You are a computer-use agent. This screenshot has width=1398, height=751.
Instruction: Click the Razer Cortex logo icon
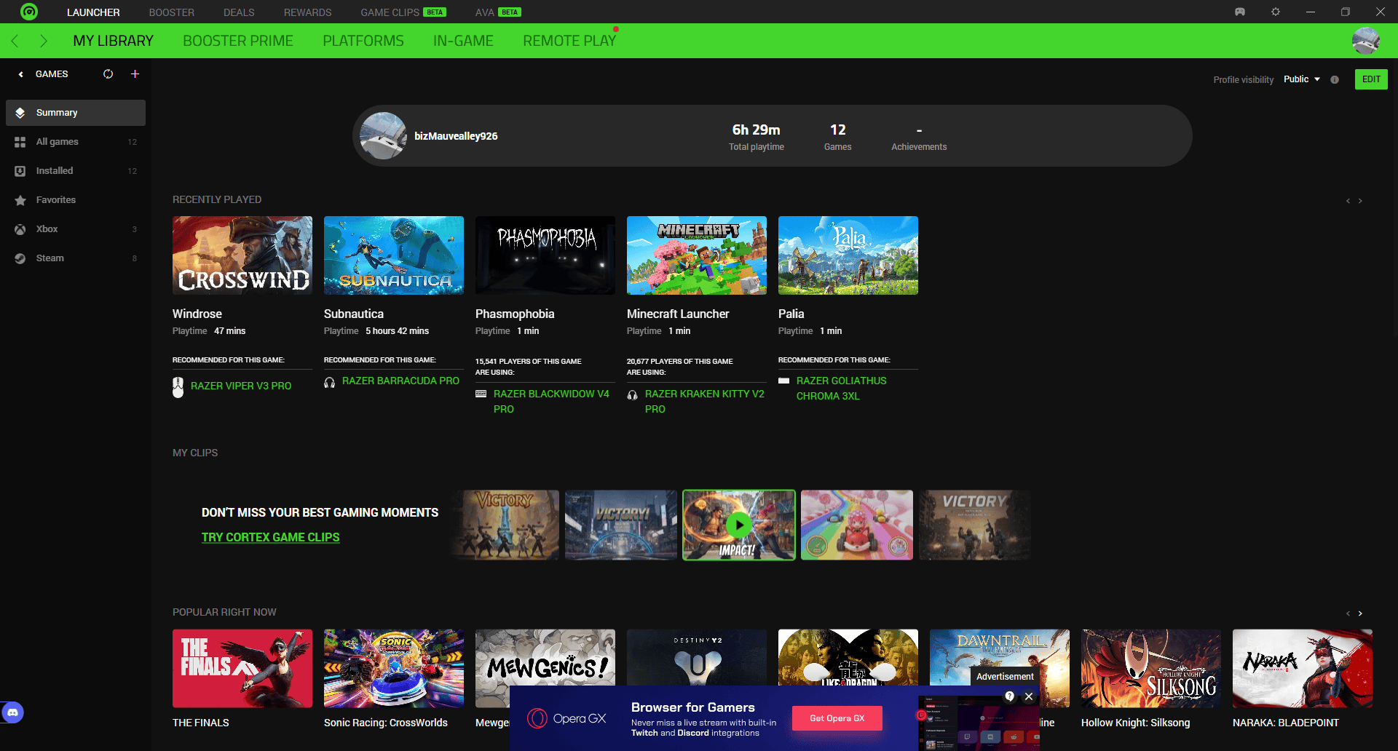[x=29, y=12]
